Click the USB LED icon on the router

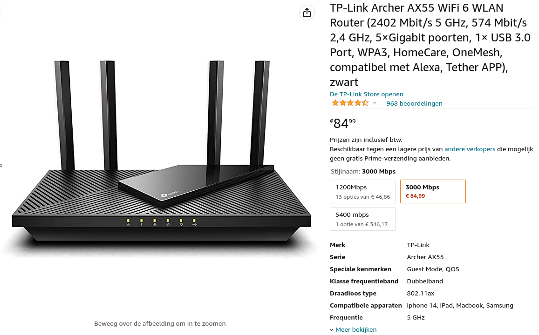194,225
